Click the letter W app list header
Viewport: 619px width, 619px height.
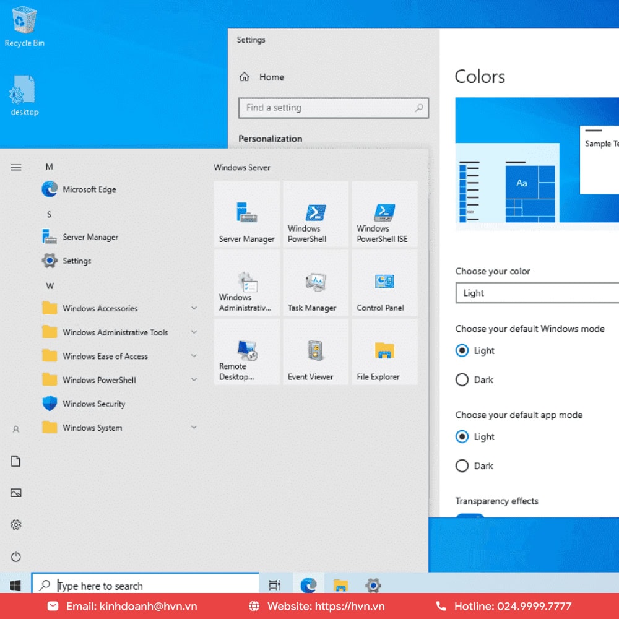point(50,286)
